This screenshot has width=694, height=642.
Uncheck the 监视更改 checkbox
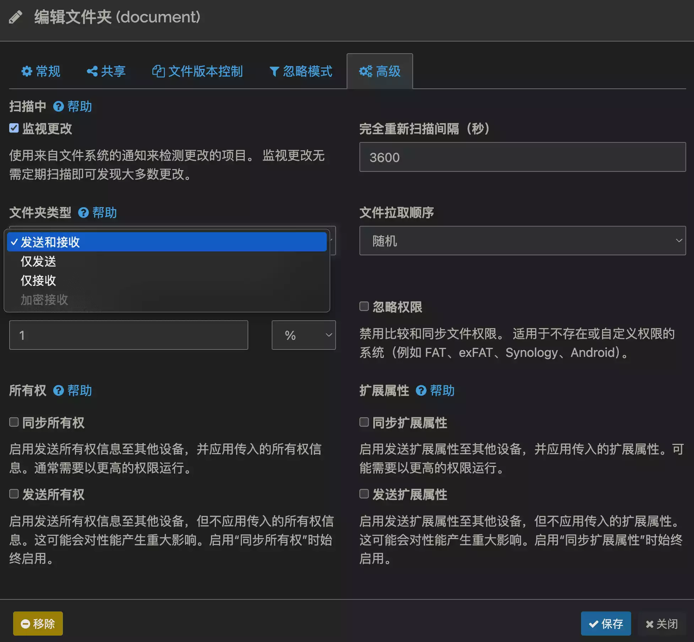14,128
